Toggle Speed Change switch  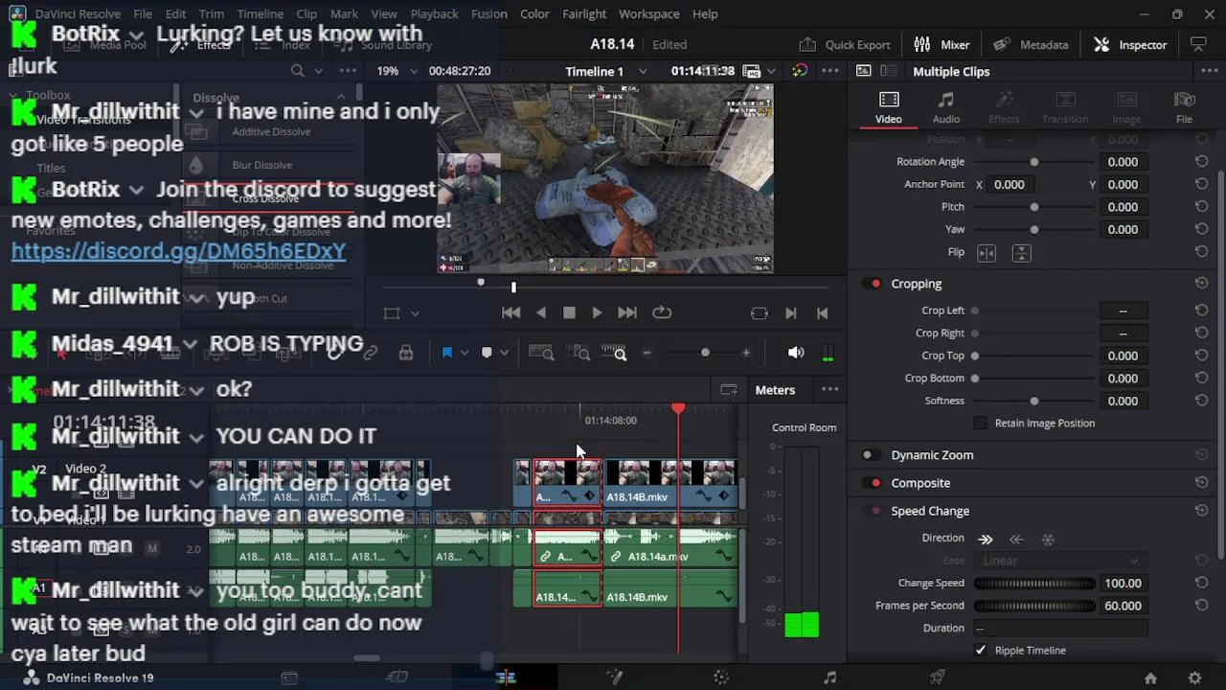(873, 511)
